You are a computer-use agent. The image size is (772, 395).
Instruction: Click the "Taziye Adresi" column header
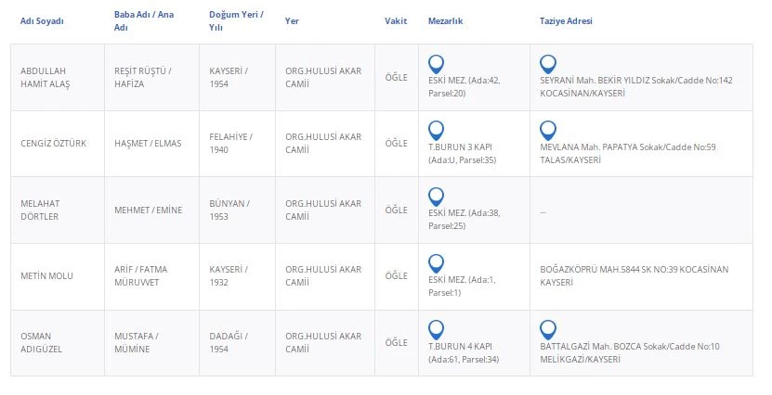click(x=566, y=21)
